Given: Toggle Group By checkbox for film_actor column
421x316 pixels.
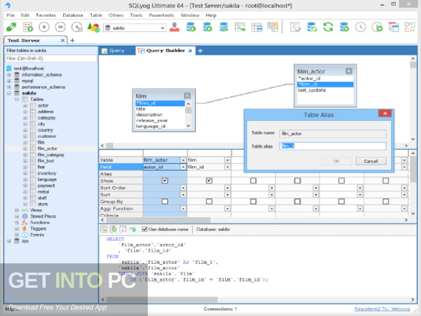Looking at the screenshot, I should click(165, 201).
